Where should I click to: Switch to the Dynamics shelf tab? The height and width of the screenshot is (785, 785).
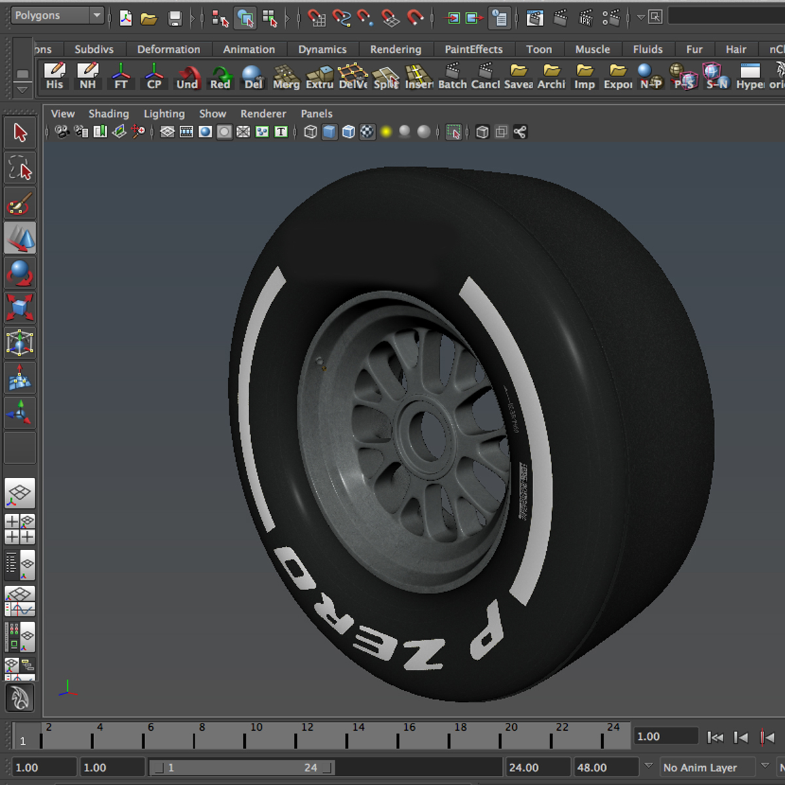coord(323,49)
